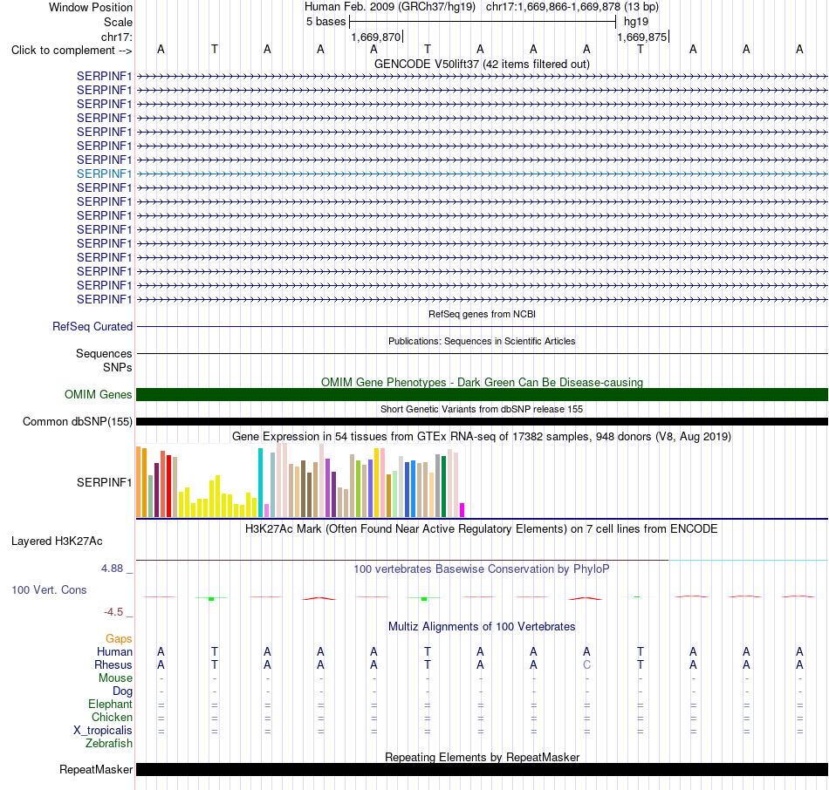Click the SERPINF1 label beside GTEx bar chart
829x790 pixels.
(104, 482)
